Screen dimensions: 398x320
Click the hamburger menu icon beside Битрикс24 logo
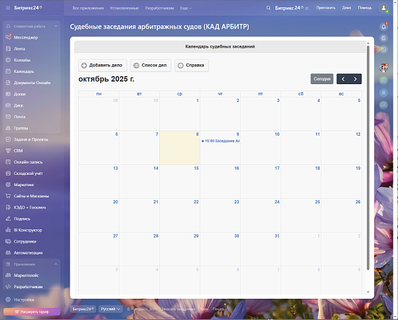tap(7, 8)
